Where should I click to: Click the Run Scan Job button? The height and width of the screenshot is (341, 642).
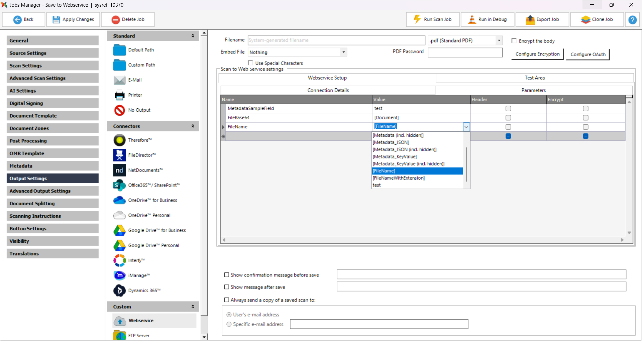point(433,19)
